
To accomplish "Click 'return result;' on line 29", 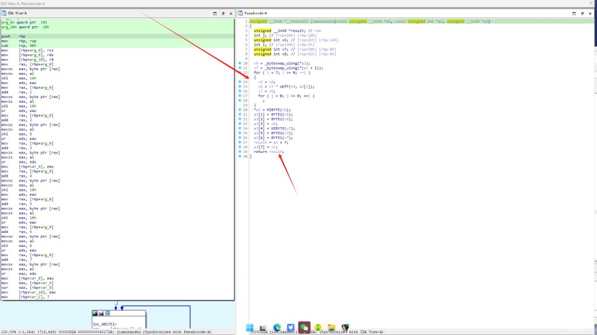I will (269, 152).
